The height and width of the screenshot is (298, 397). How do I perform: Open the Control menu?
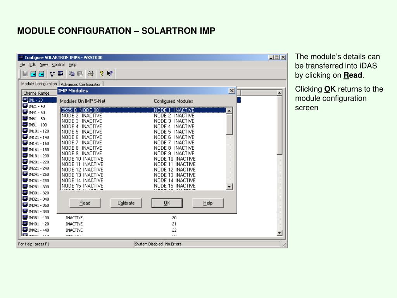[x=58, y=65]
